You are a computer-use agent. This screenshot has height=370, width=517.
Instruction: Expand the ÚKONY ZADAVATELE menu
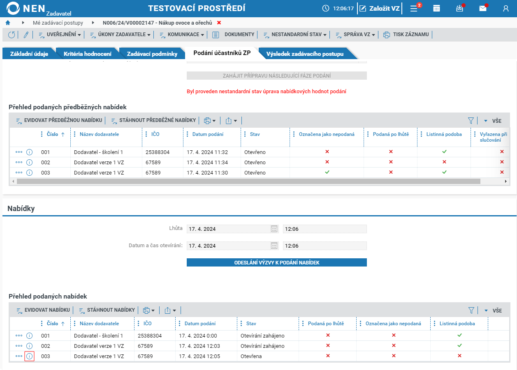click(x=120, y=35)
